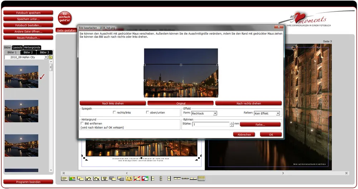Enable the rechts/links mirror checkbox
The height and width of the screenshot is (189, 358).
click(x=114, y=113)
